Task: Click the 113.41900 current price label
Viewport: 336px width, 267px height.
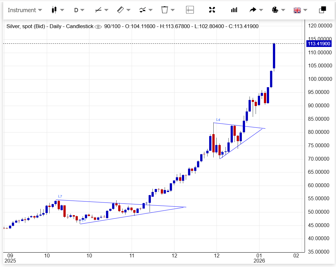Action: click(x=318, y=44)
